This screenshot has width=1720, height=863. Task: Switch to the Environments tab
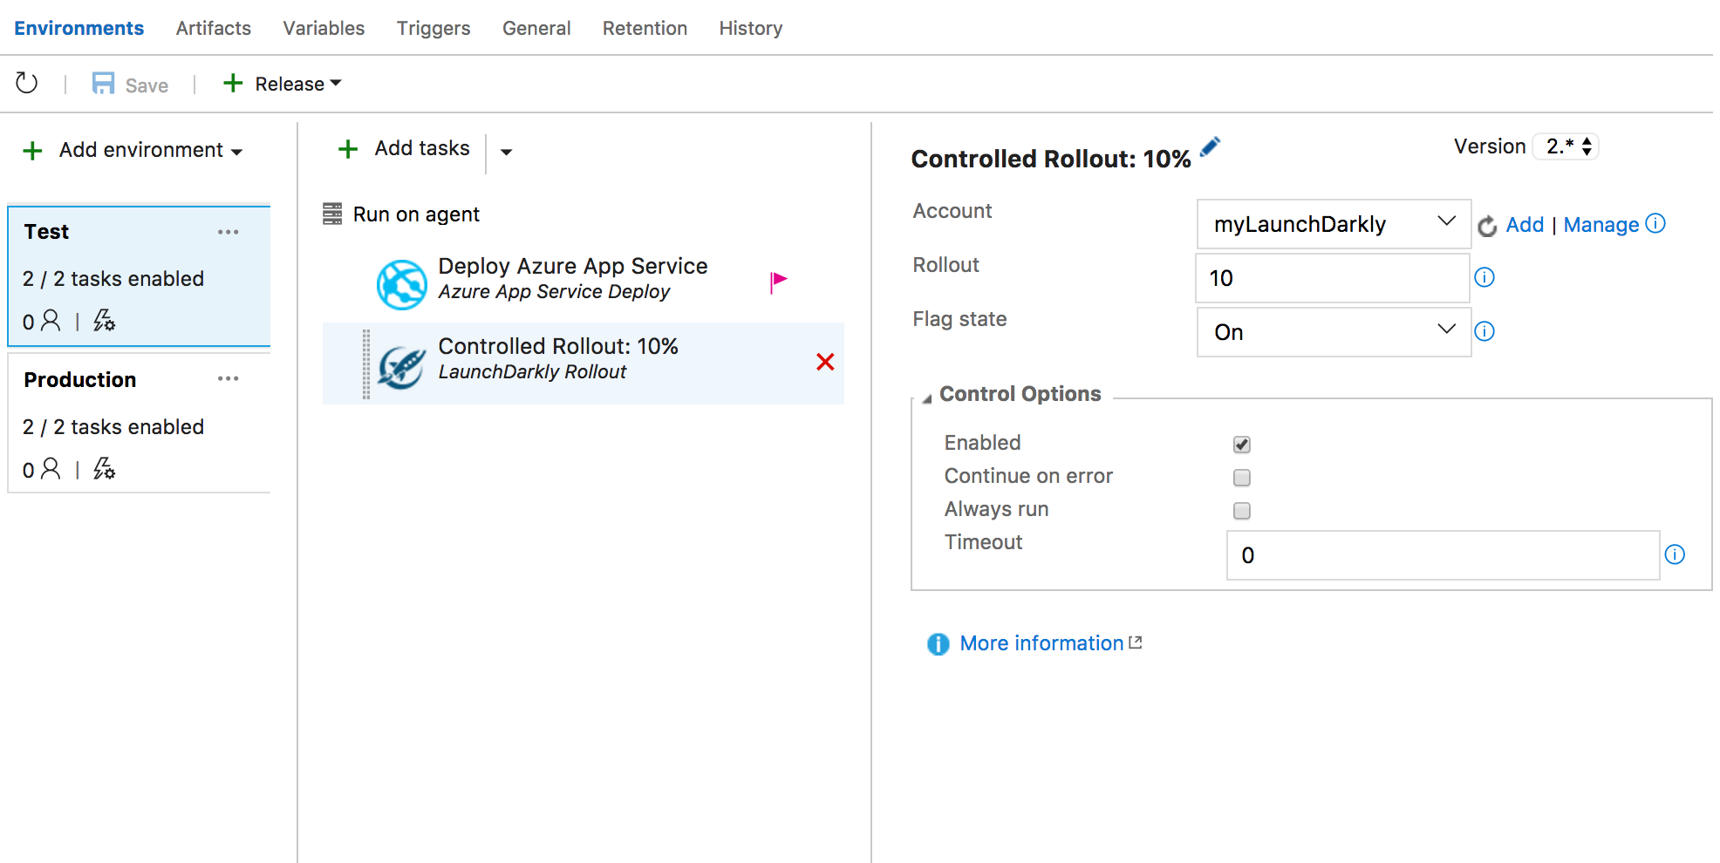[78, 28]
